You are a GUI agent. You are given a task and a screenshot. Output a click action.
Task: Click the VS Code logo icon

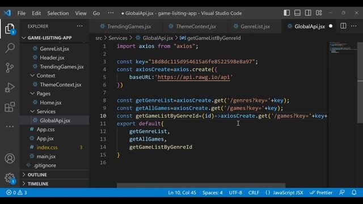[7, 13]
